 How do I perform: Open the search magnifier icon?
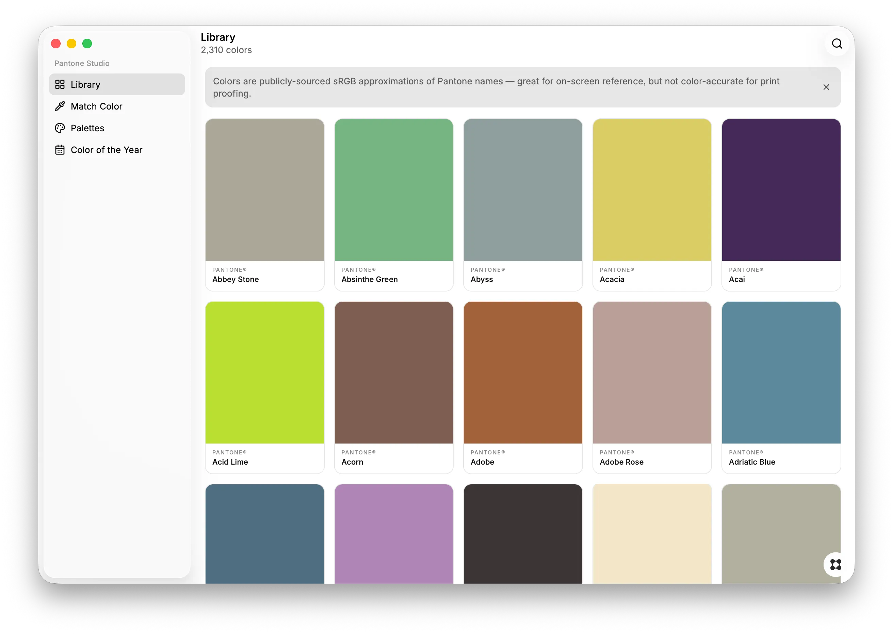click(x=837, y=43)
